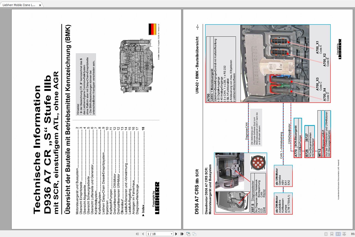Click the 'Technische Information' heading
Screen dimensions: 355x237
(x=37, y=149)
